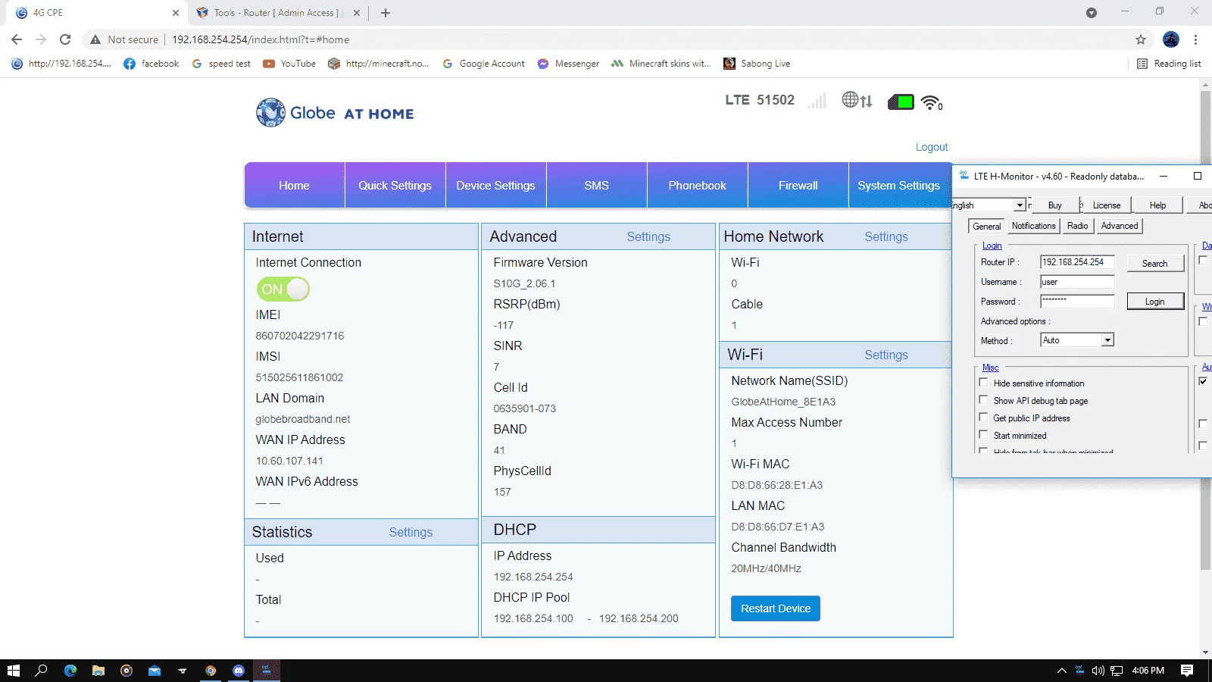
Task: Click the Globe At Home logo
Action: click(x=335, y=113)
